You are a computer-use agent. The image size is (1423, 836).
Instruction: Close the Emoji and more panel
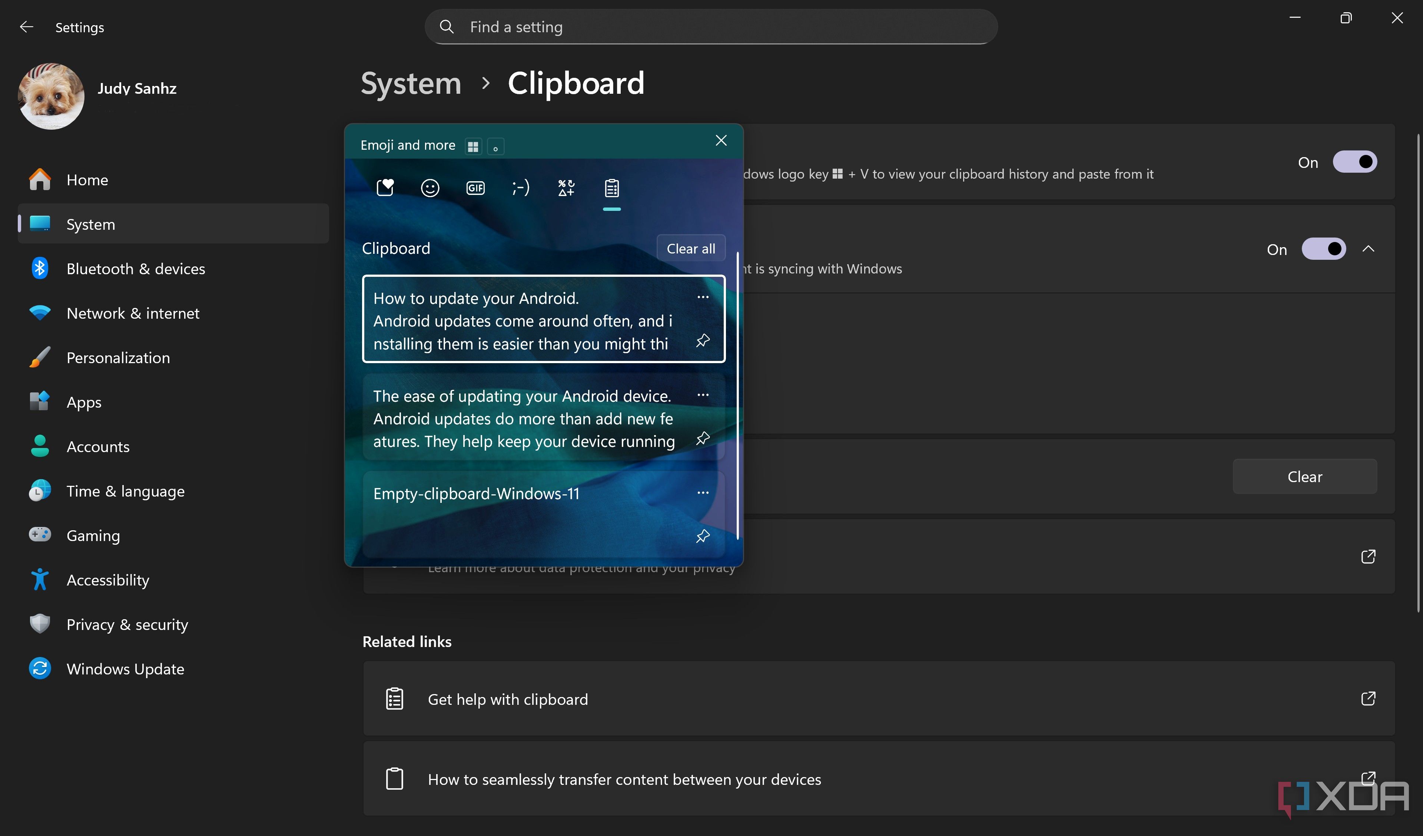coord(721,140)
